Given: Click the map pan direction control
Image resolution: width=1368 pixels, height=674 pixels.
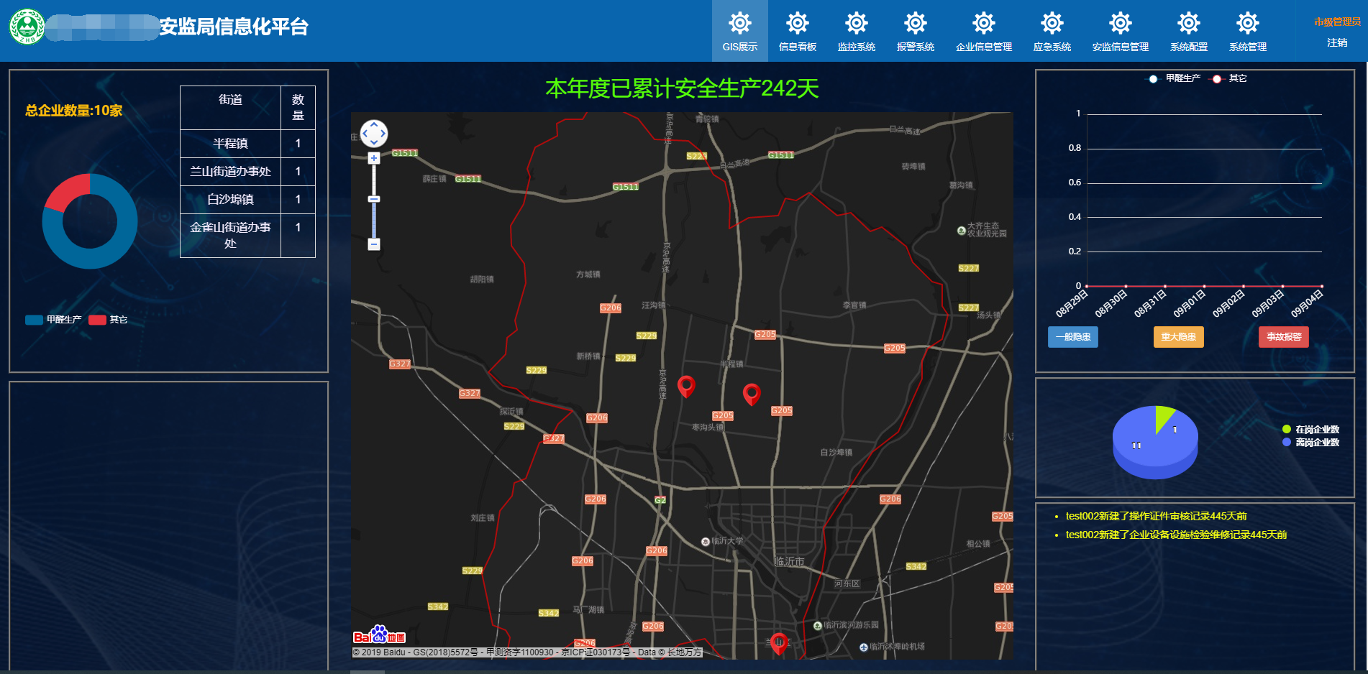Looking at the screenshot, I should pyautogui.click(x=374, y=133).
